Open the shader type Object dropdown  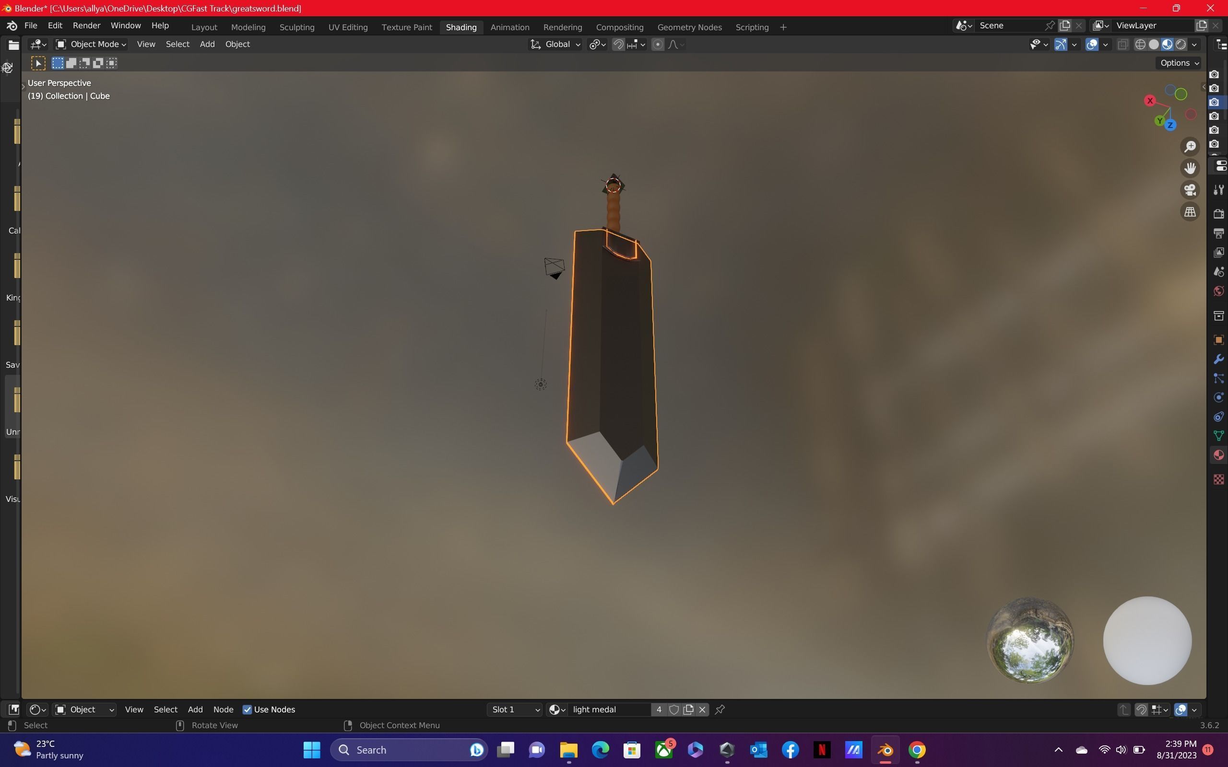pos(84,709)
